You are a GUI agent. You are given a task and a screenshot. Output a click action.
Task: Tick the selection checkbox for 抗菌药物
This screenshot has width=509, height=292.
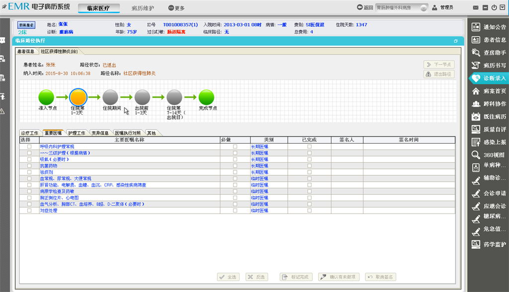click(29, 166)
